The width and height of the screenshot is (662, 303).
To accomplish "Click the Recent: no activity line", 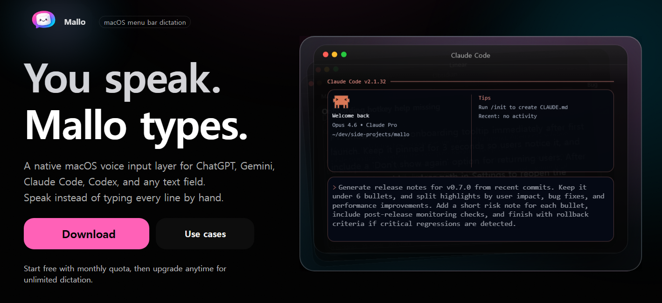I will (508, 116).
